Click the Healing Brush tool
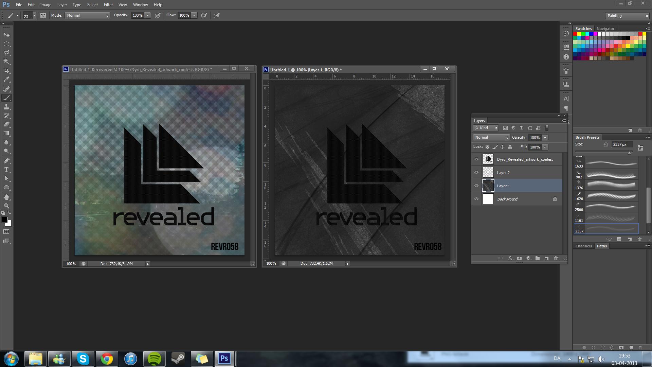 pyautogui.click(x=7, y=89)
